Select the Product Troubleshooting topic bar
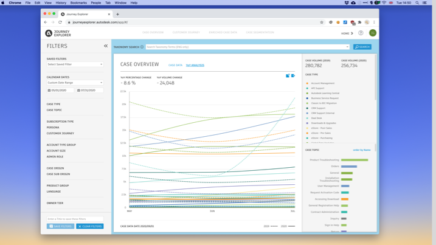The width and height of the screenshot is (436, 245). pyautogui.click(x=355, y=160)
